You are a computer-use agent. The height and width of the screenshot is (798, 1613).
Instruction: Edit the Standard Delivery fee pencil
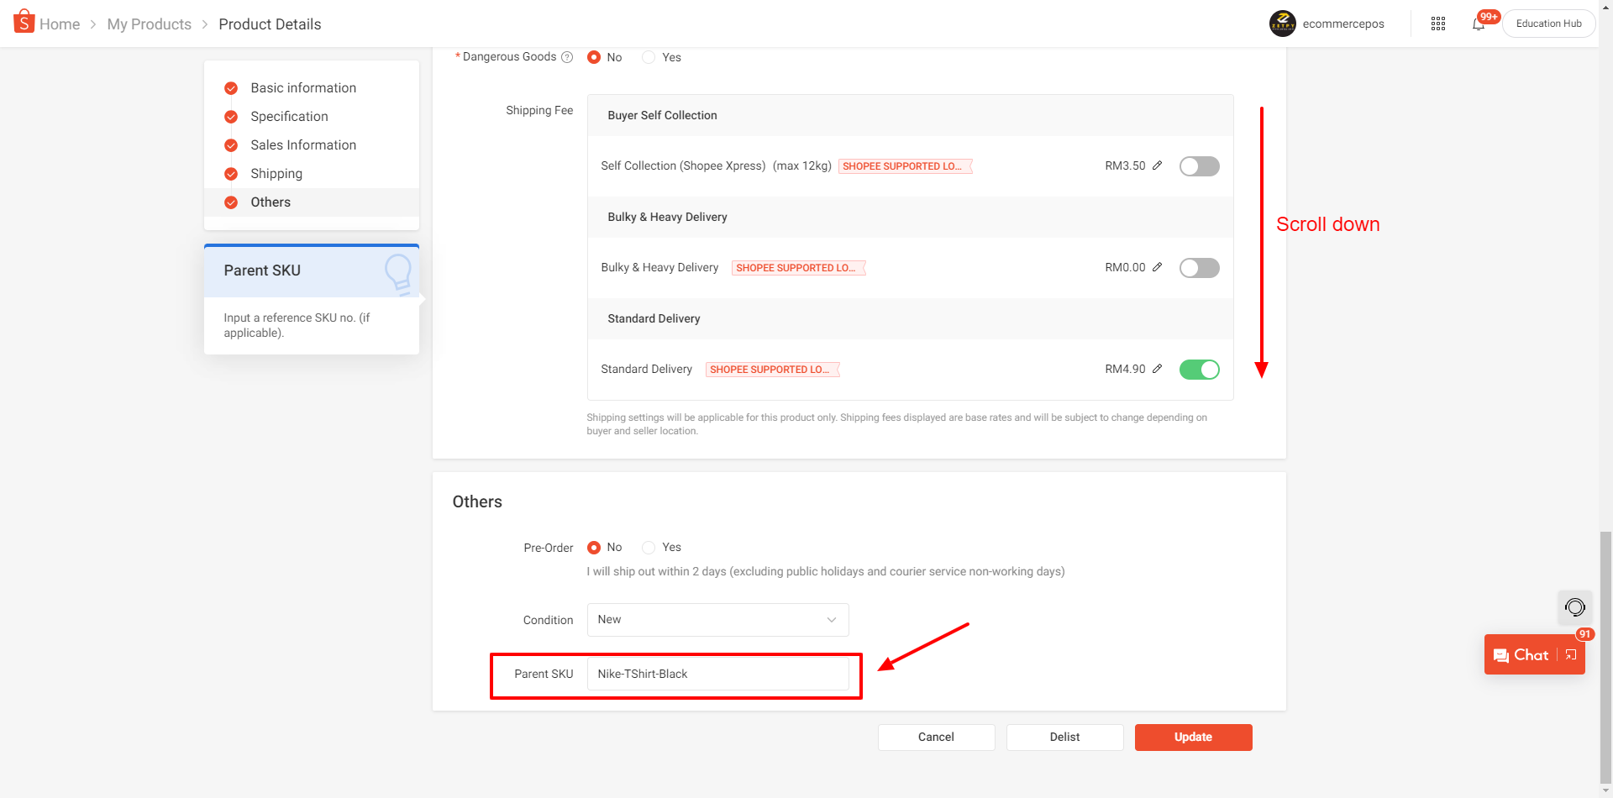pyautogui.click(x=1157, y=369)
